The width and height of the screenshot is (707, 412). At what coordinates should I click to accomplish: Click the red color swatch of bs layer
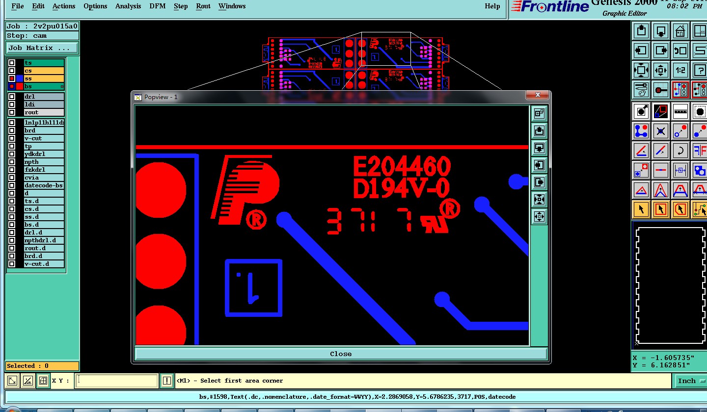tap(20, 86)
